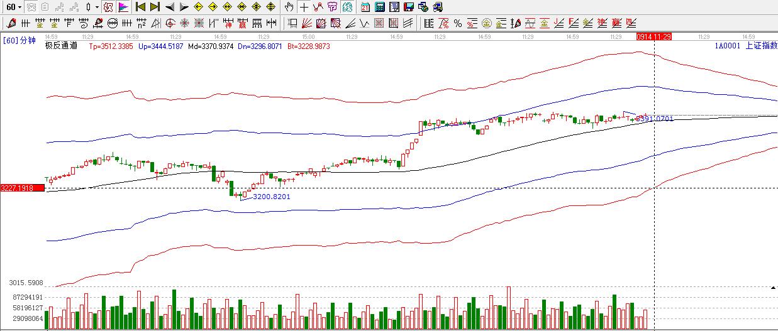The height and width of the screenshot is (331, 778).
Task: Jump to last bar with skip-to-end icon
Action: tap(154, 7)
